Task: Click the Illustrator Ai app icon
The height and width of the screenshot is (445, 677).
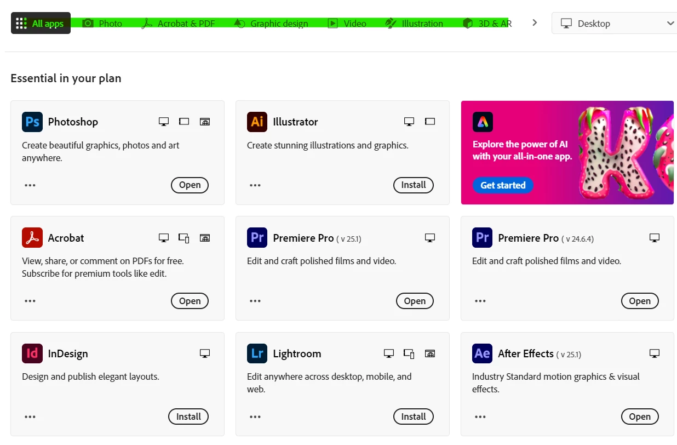Action: [257, 122]
